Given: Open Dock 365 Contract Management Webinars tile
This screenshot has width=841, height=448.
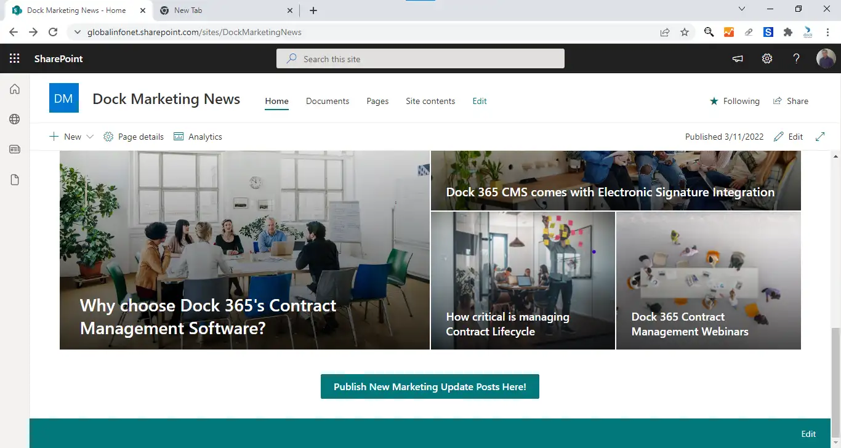Looking at the screenshot, I should tap(709, 281).
